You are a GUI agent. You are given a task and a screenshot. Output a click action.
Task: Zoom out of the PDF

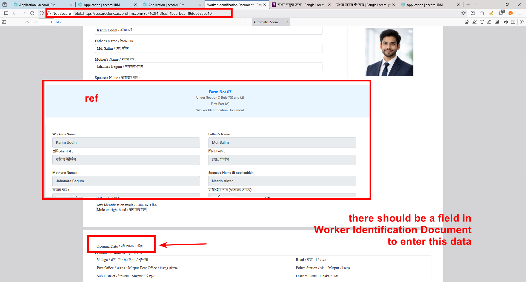(x=240, y=22)
